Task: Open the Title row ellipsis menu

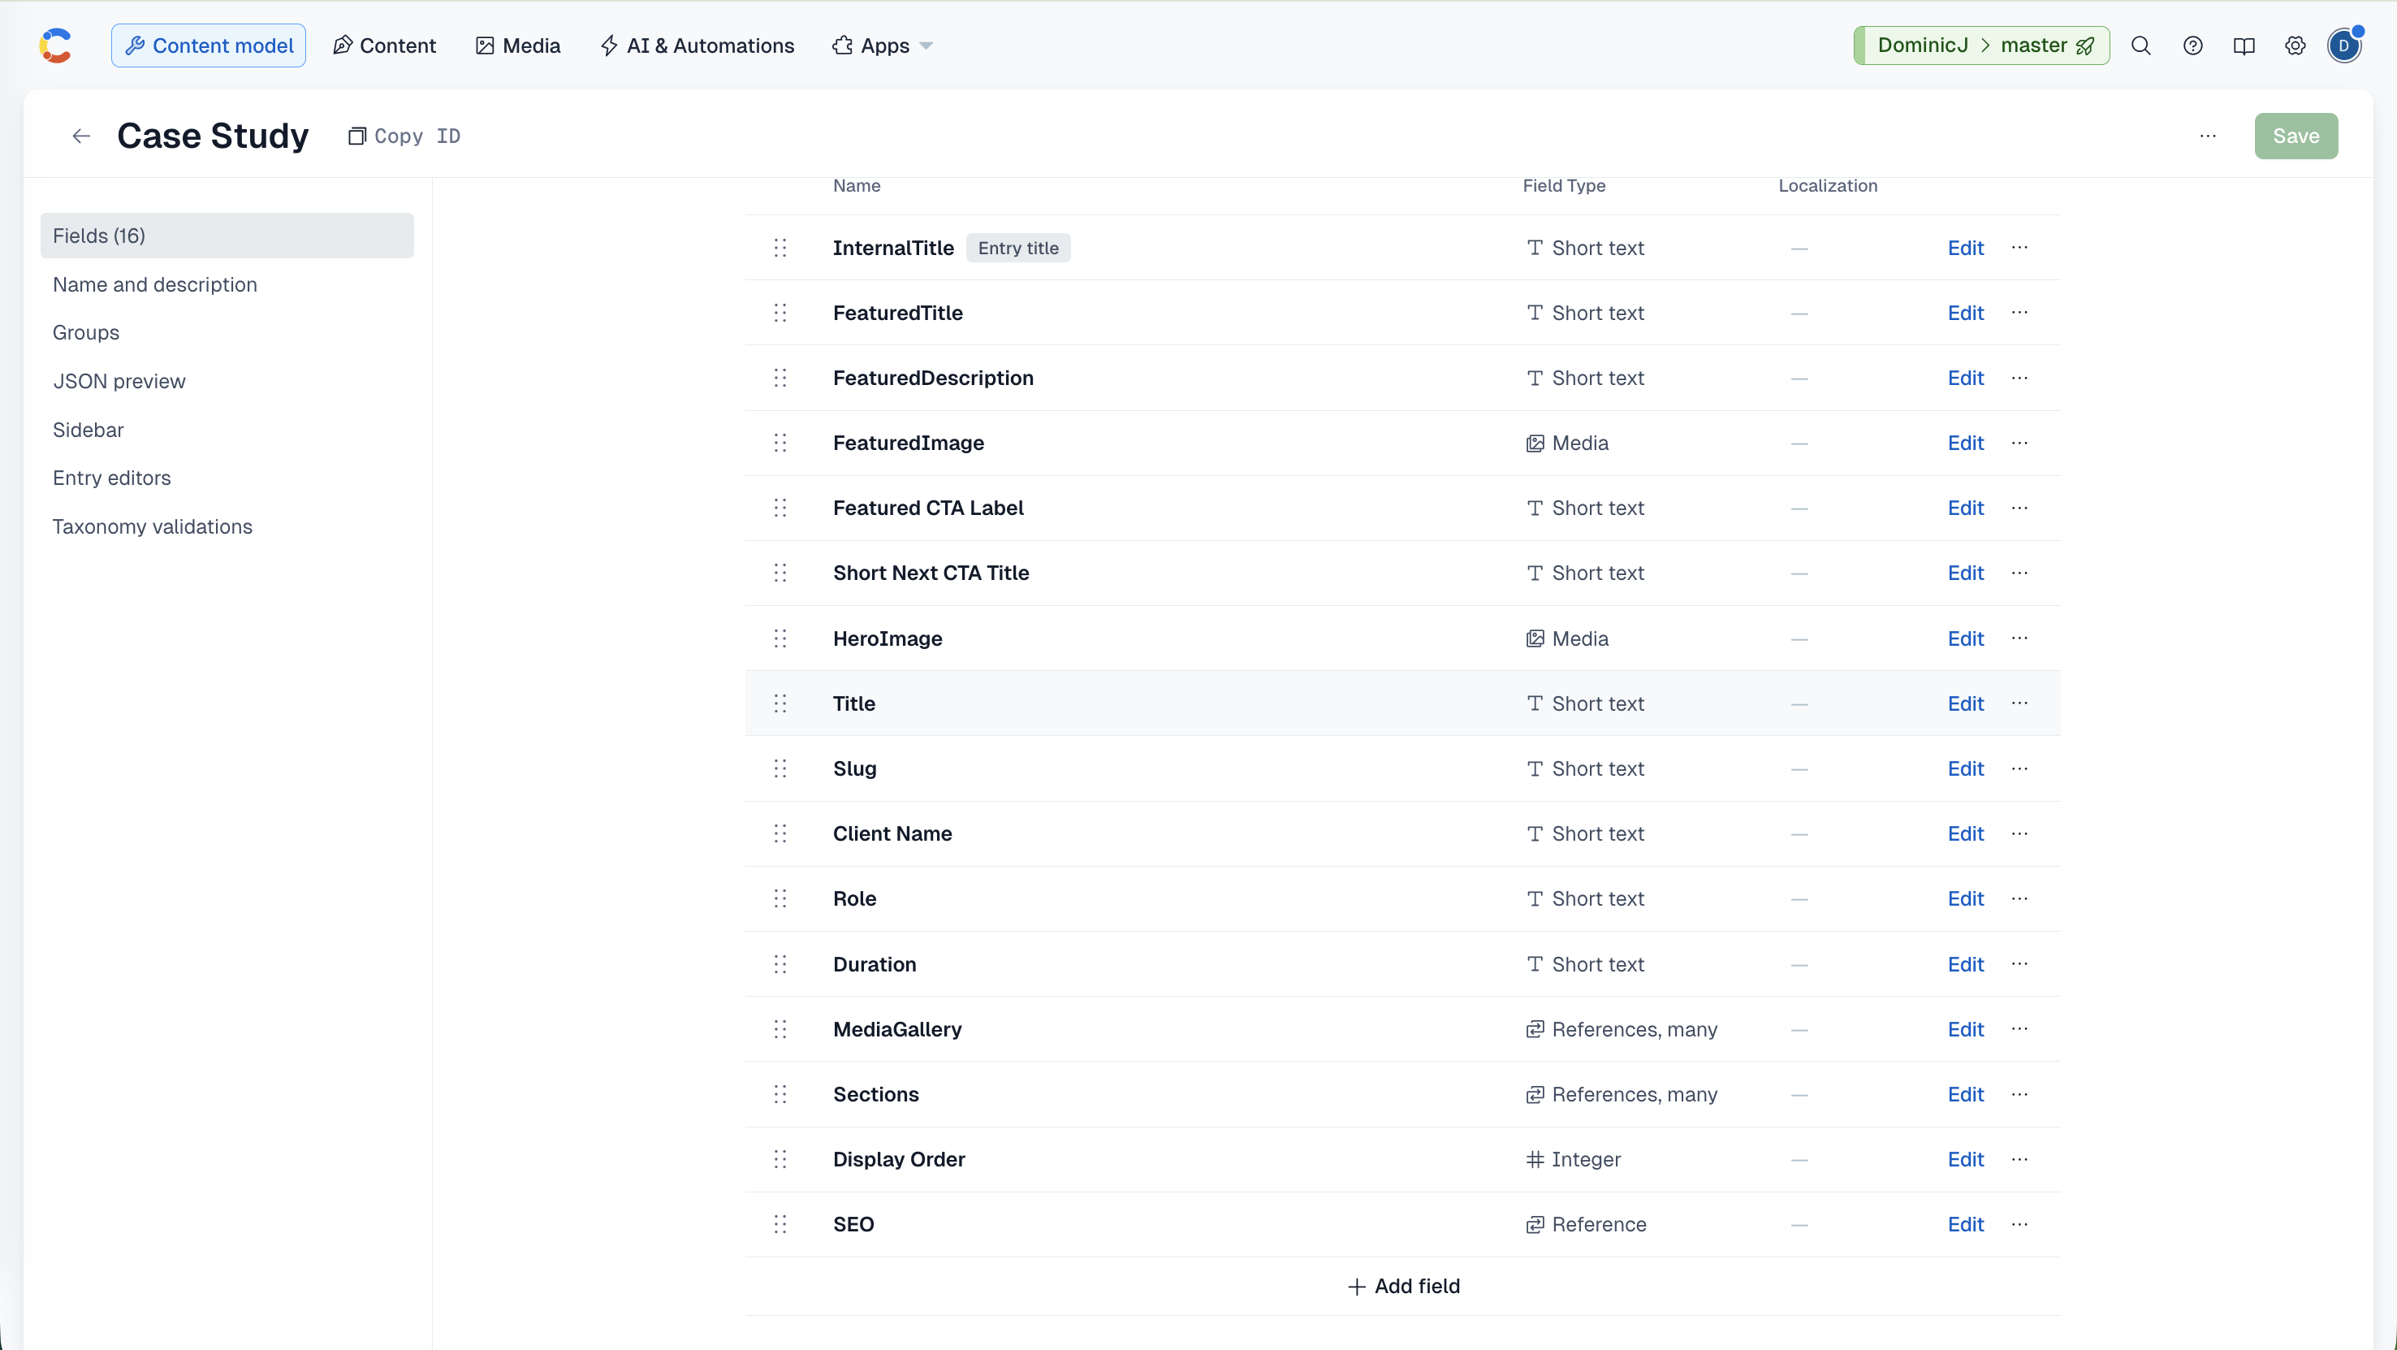Action: tap(2019, 704)
